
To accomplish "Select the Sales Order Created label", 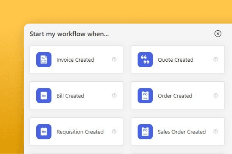I will [181, 132].
